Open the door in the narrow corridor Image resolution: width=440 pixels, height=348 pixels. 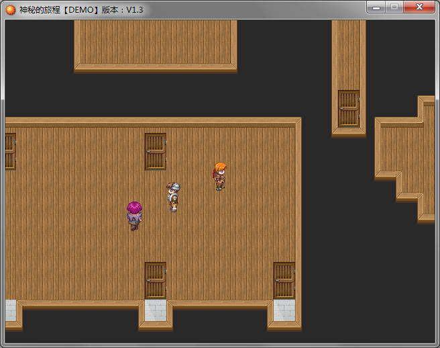tap(348, 108)
